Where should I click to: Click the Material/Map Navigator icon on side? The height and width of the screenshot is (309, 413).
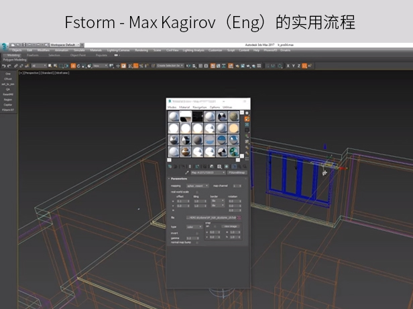coord(247,160)
